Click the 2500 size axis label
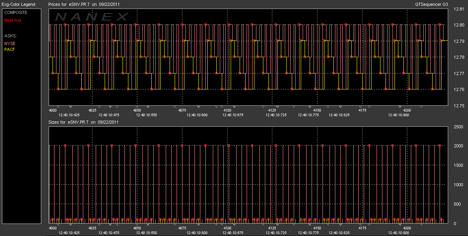Viewport: 468px width, 236px height. click(x=458, y=127)
